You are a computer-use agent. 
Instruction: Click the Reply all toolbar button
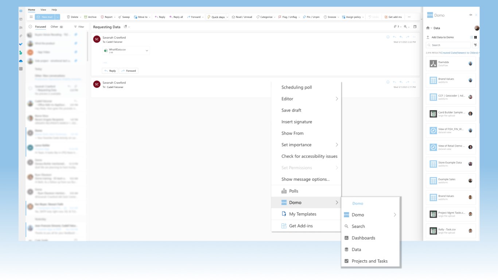coord(176,17)
